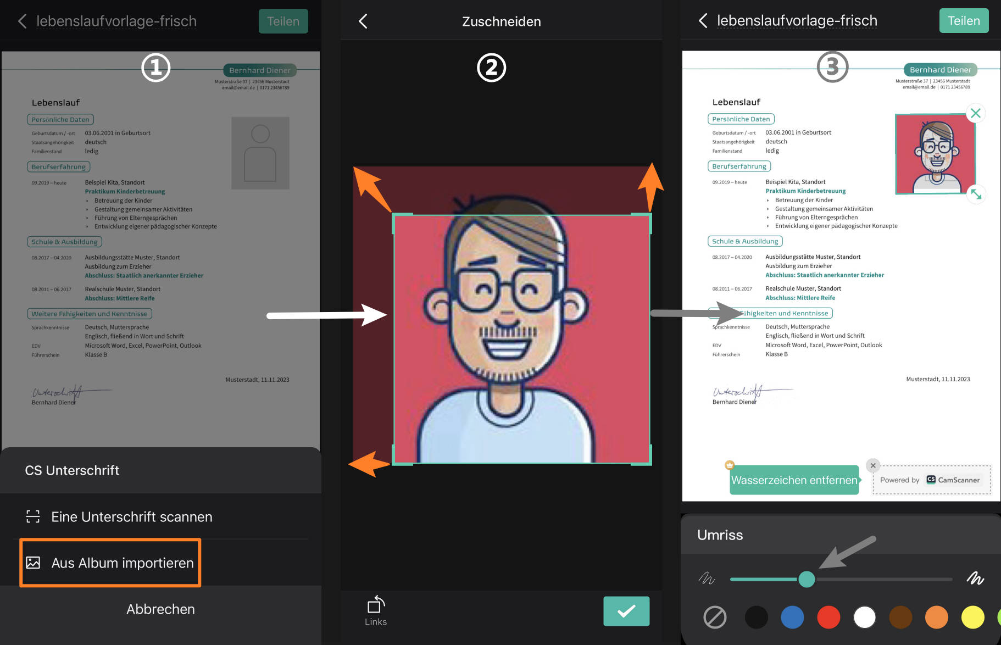Click the thin stroke icon left of slider

coord(707,578)
